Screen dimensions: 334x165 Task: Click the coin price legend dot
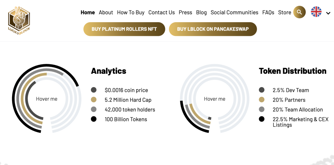click(94, 90)
